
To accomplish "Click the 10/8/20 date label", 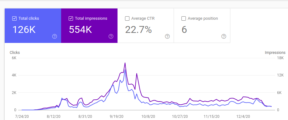I will click(x=149, y=117).
